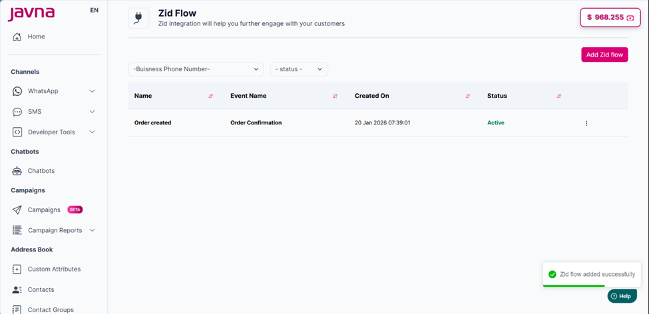Click the Chatbots robot icon

(17, 171)
